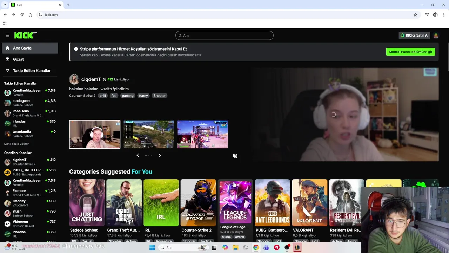Open the browser apps grid icon
Screen dimensions: 449x253
click(x=5, y=24)
